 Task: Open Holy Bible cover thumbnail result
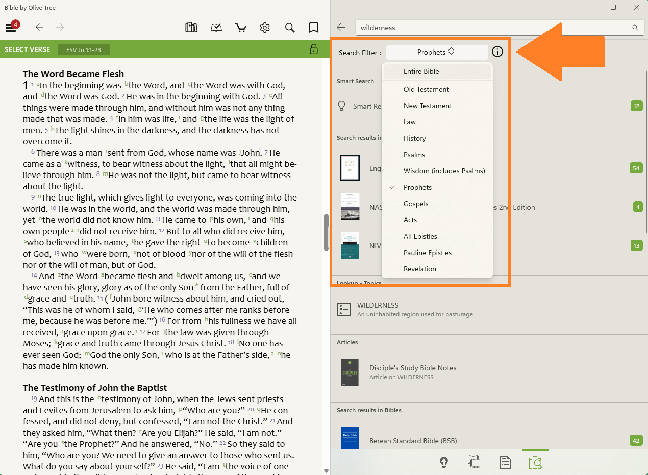coord(350,168)
